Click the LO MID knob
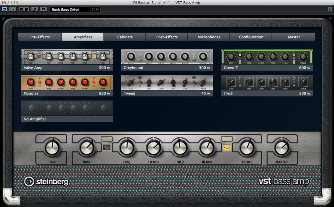 pyautogui.click(x=153, y=147)
